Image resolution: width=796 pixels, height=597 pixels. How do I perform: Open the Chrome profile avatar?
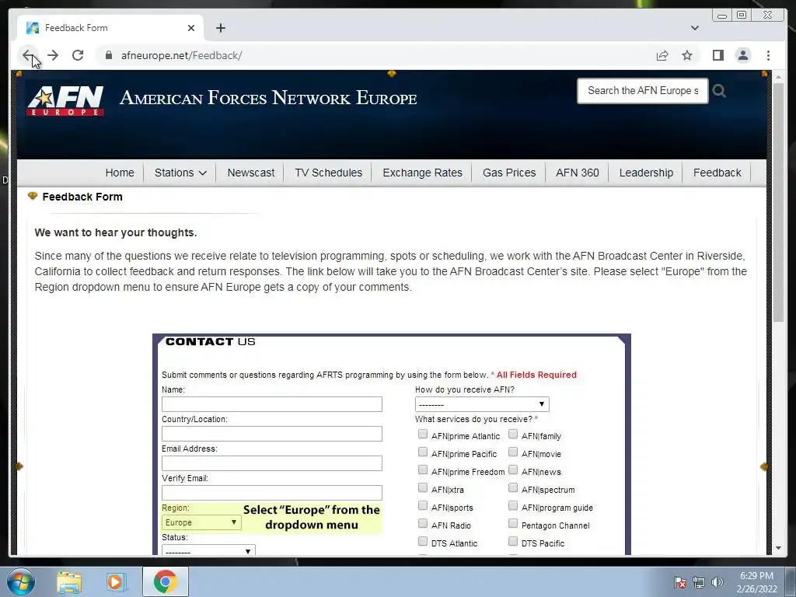point(742,55)
